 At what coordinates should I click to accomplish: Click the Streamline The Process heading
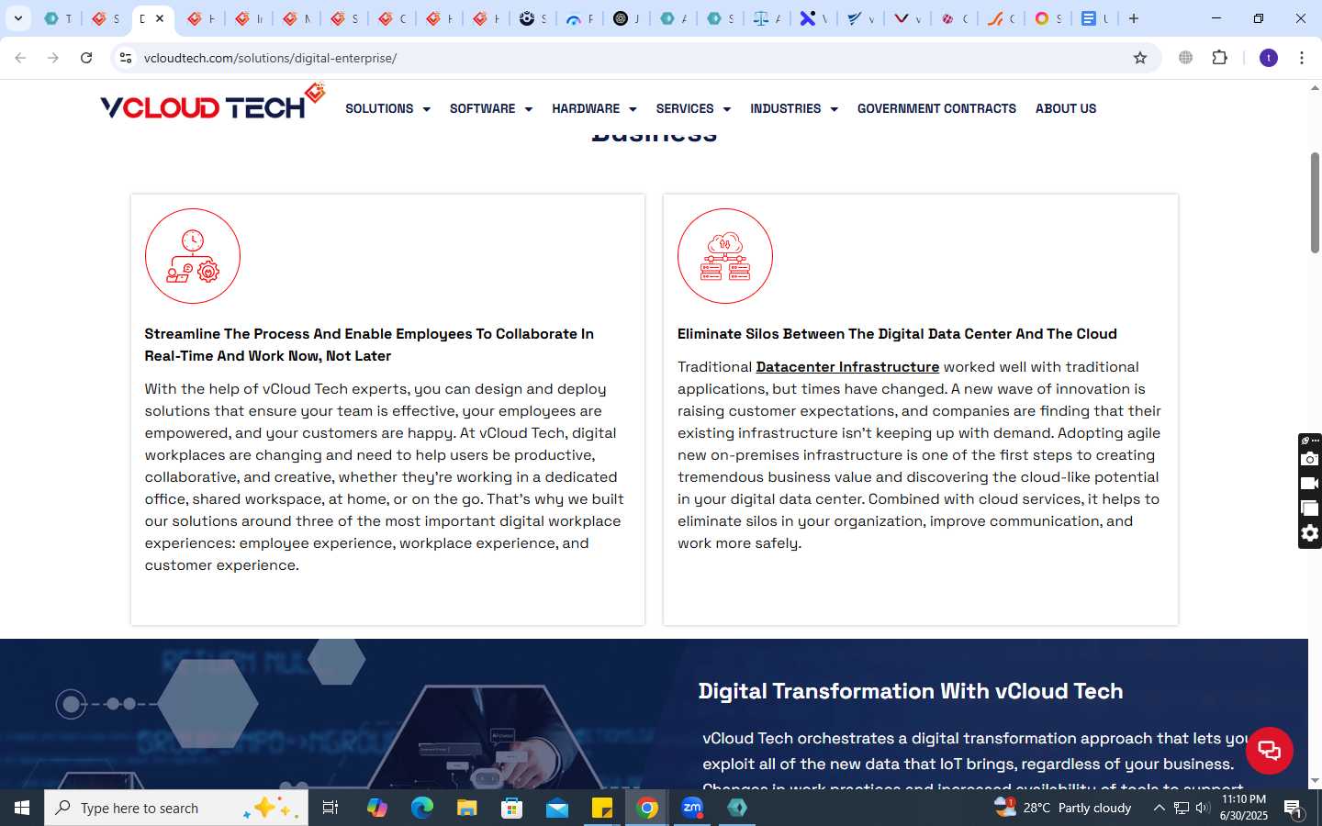coord(369,344)
